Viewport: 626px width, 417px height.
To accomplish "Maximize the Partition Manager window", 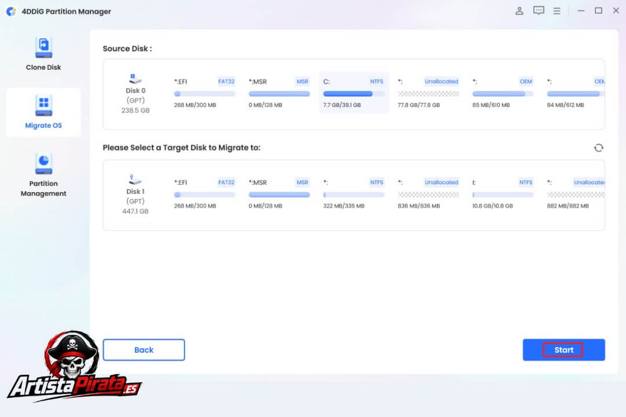I will click(598, 11).
